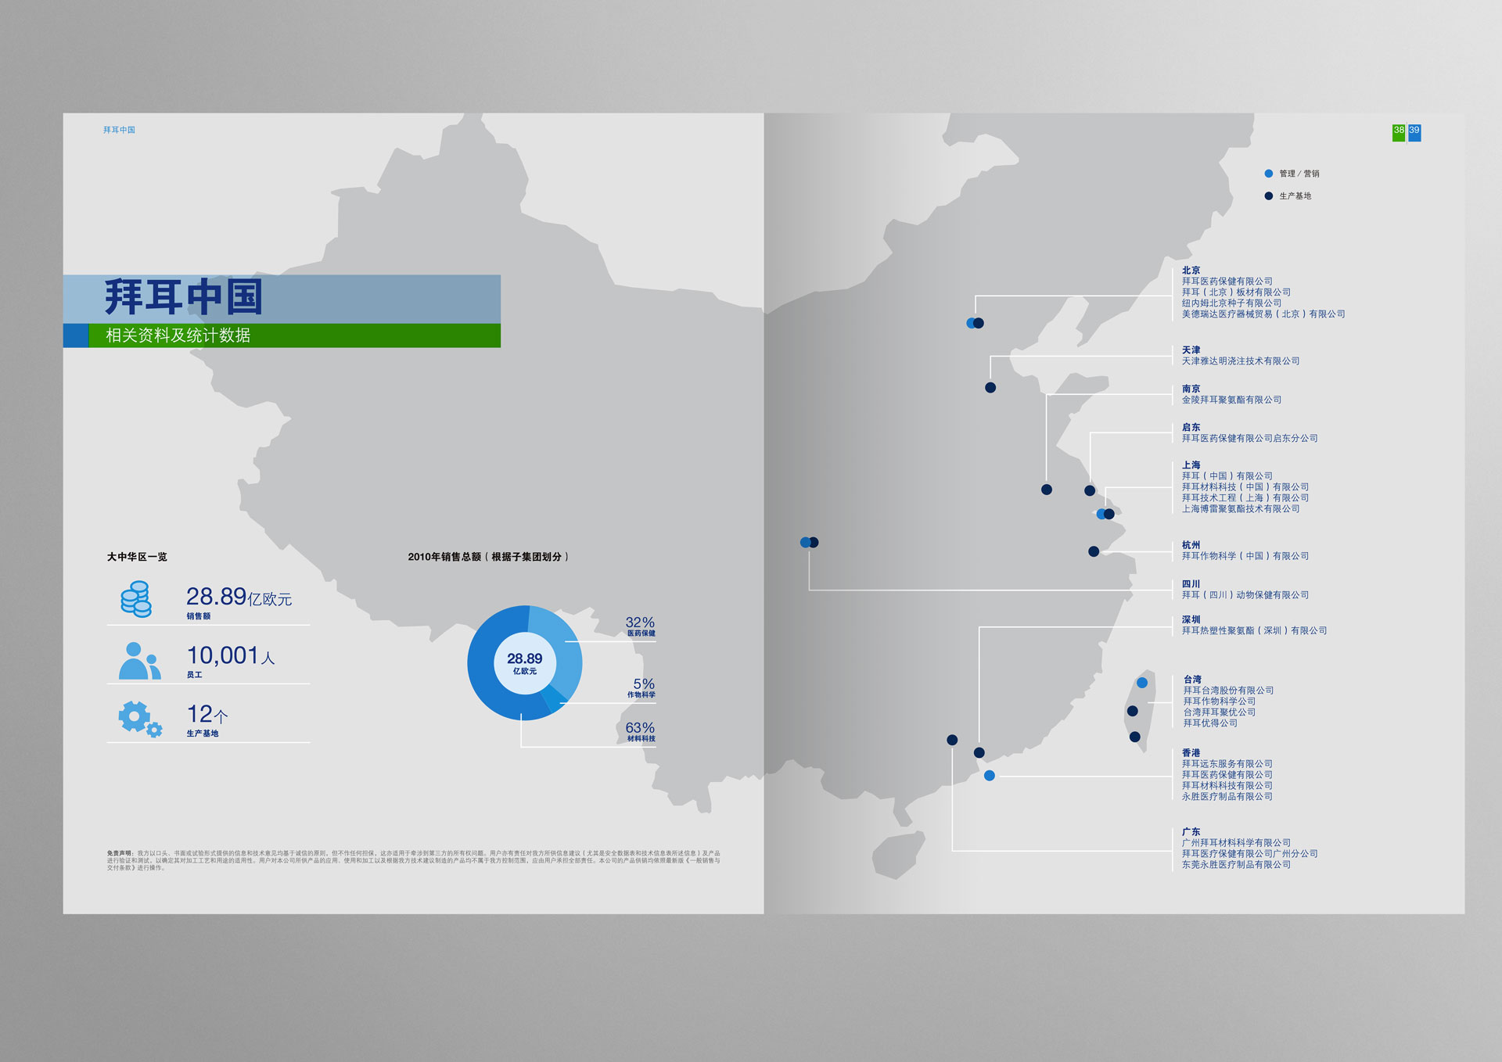The image size is (1502, 1062).
Task: Click 拜耳（四川）动物保健有限公司
Action: (x=1245, y=595)
